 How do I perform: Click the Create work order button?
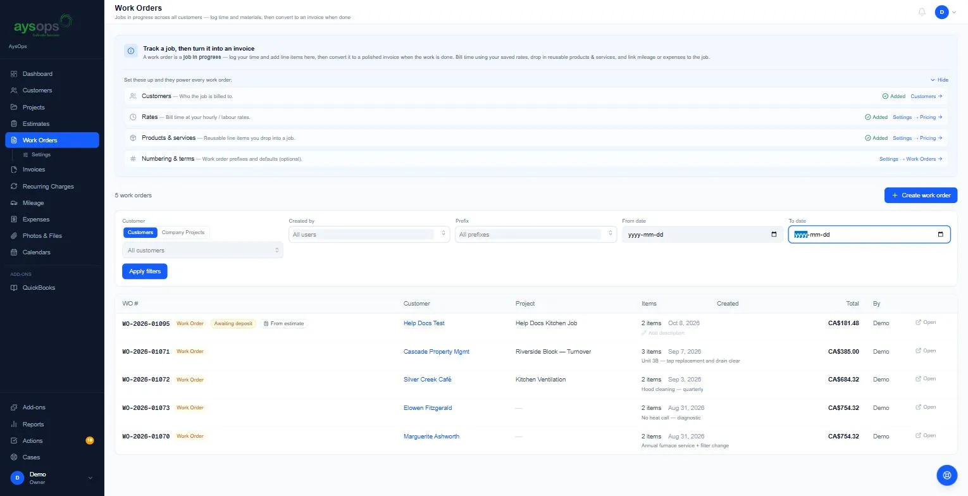(921, 195)
